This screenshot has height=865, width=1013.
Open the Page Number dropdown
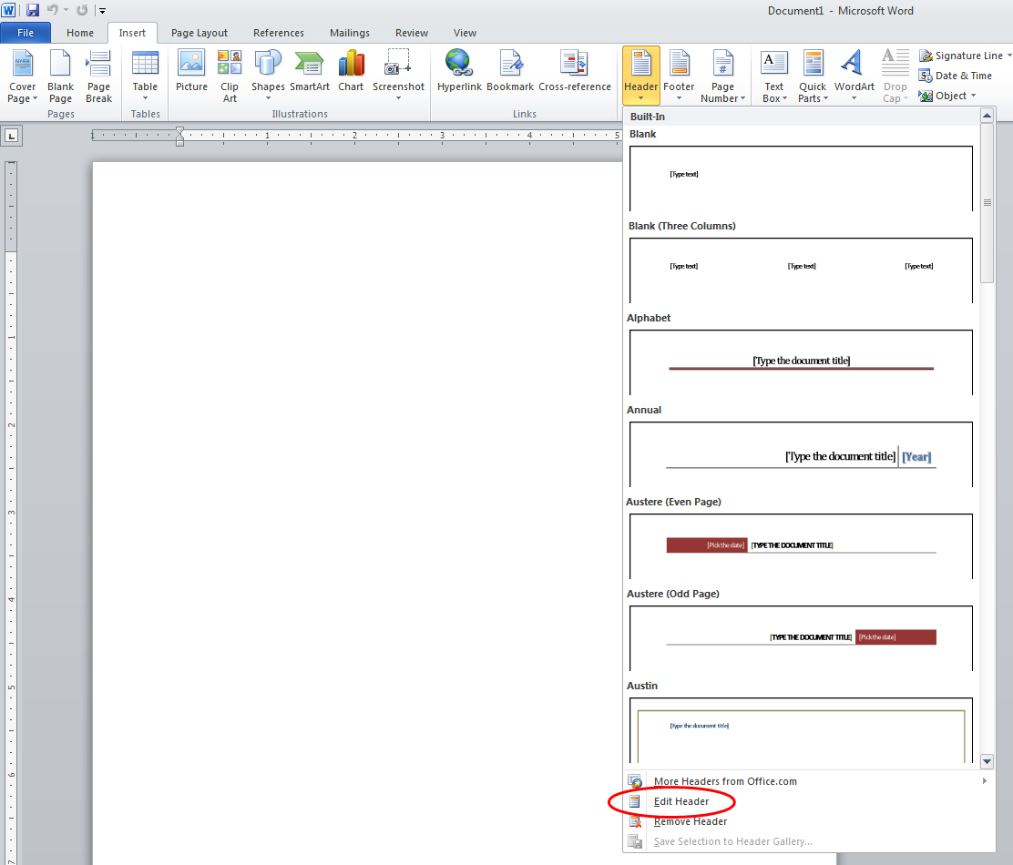coord(722,75)
